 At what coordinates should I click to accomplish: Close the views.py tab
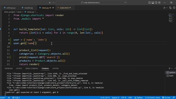(53, 8)
